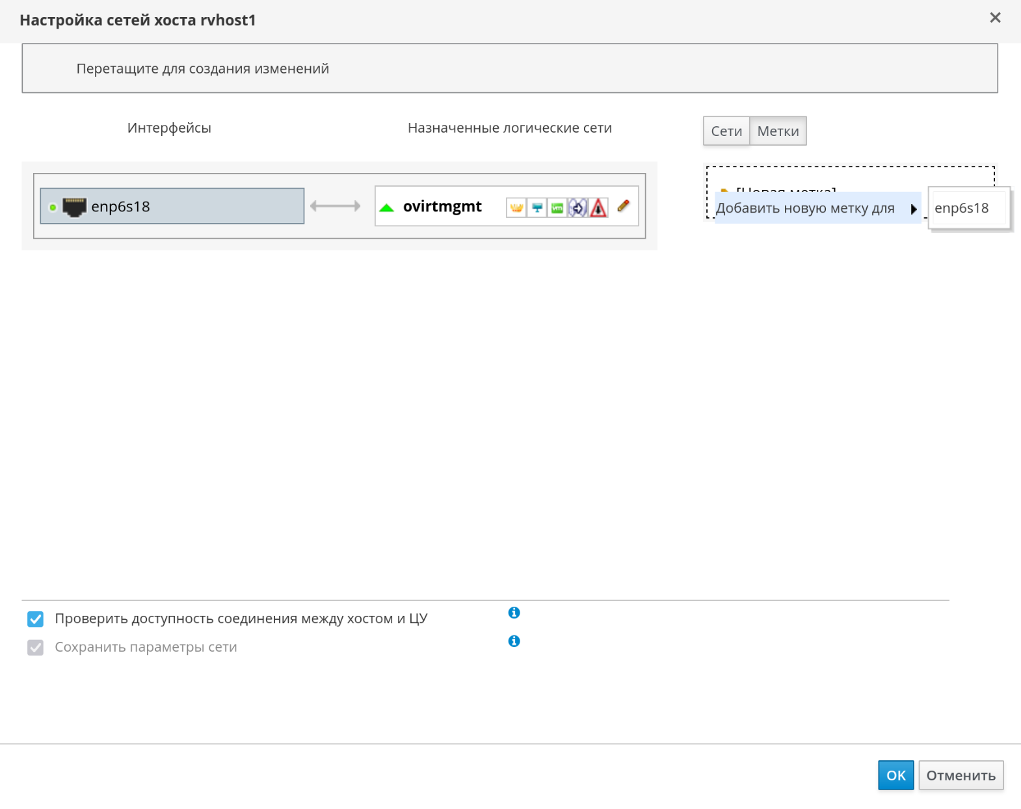Click info icon beside connectivity check option
The image size is (1021, 809).
[514, 613]
